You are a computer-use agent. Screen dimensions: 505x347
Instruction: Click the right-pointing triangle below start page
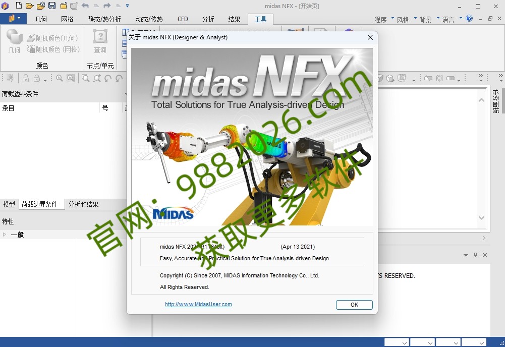(484, 239)
